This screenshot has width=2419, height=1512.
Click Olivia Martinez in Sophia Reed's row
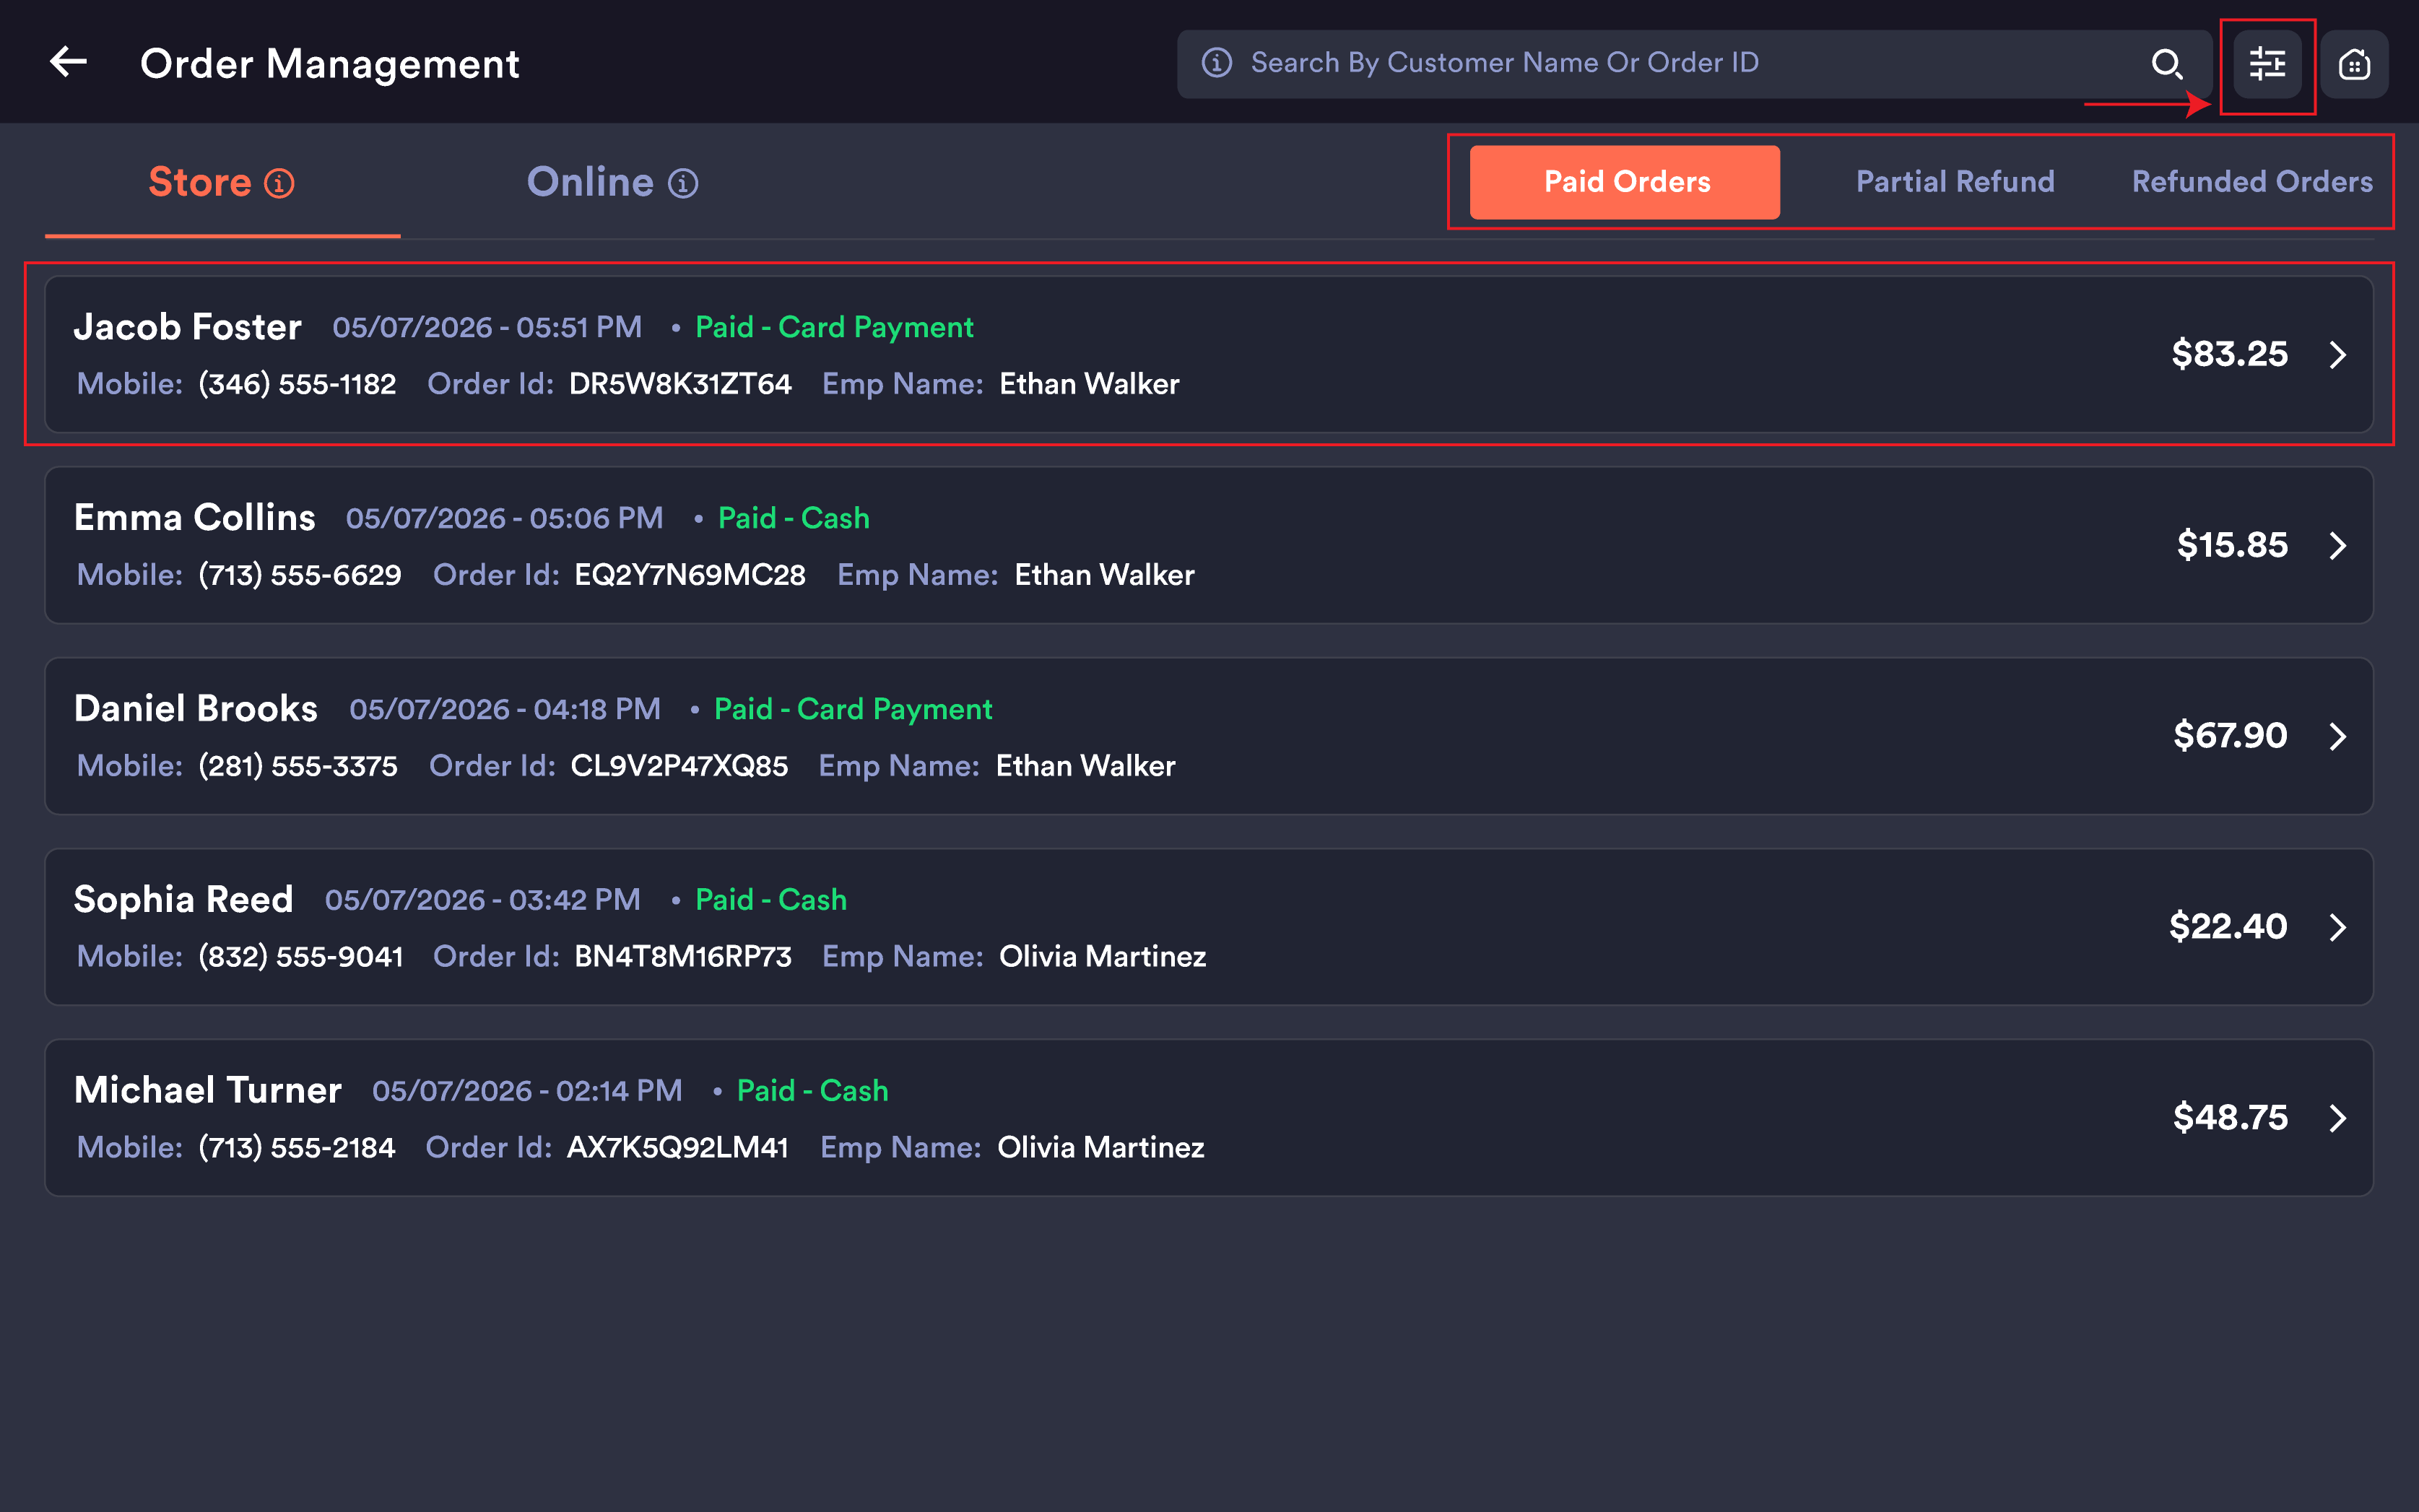pyautogui.click(x=1103, y=956)
